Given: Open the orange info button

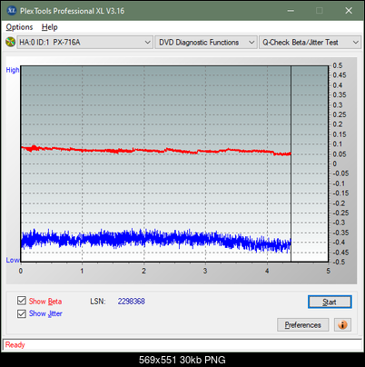Looking at the screenshot, I should coord(342,325).
